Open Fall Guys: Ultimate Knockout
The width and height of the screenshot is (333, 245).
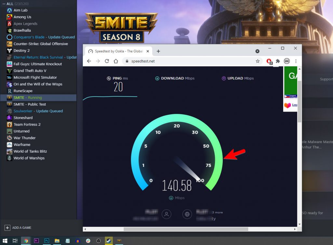38,64
